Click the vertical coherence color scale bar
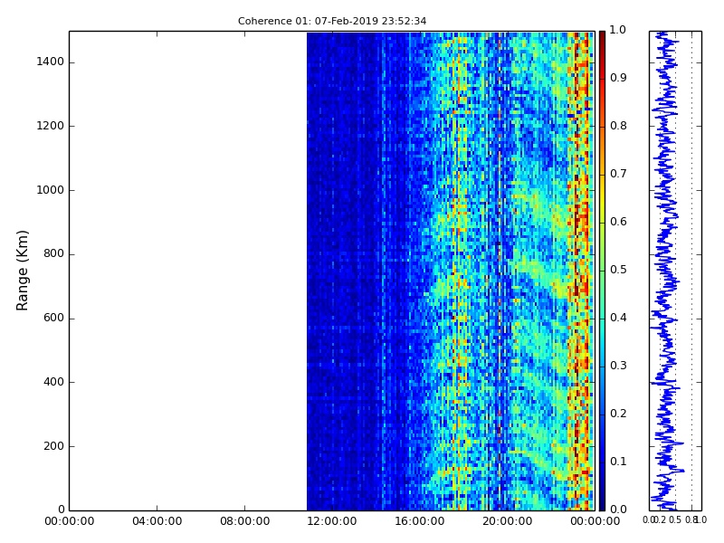724x543 pixels. pos(602,271)
